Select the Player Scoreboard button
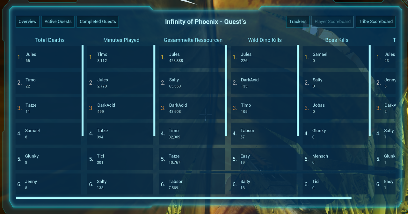The image size is (408, 214). click(x=332, y=22)
